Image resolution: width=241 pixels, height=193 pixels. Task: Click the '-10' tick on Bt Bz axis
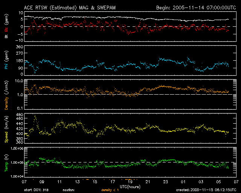pyautogui.click(x=19, y=40)
